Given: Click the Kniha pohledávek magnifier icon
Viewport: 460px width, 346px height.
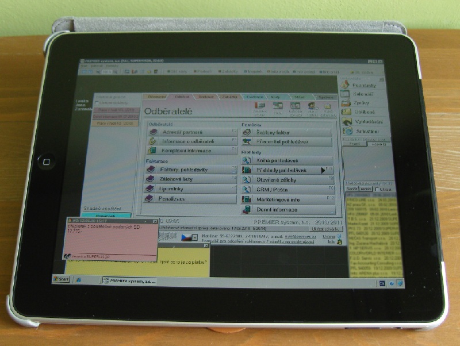Looking at the screenshot, I should (x=246, y=160).
